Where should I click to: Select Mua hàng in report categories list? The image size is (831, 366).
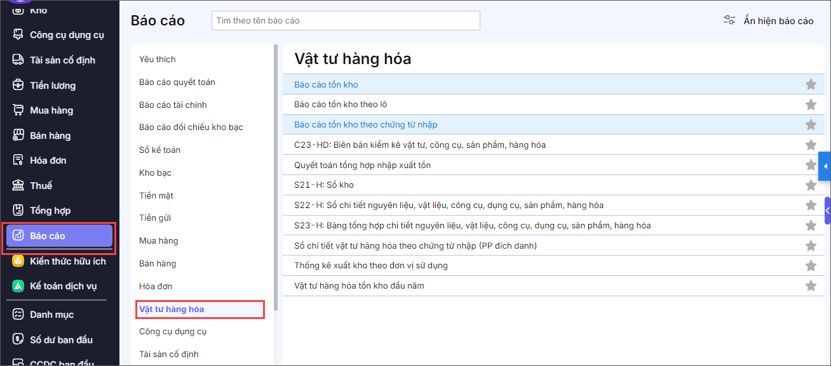[x=158, y=240]
